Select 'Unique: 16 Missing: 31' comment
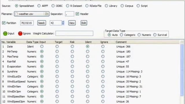 point(129,87)
